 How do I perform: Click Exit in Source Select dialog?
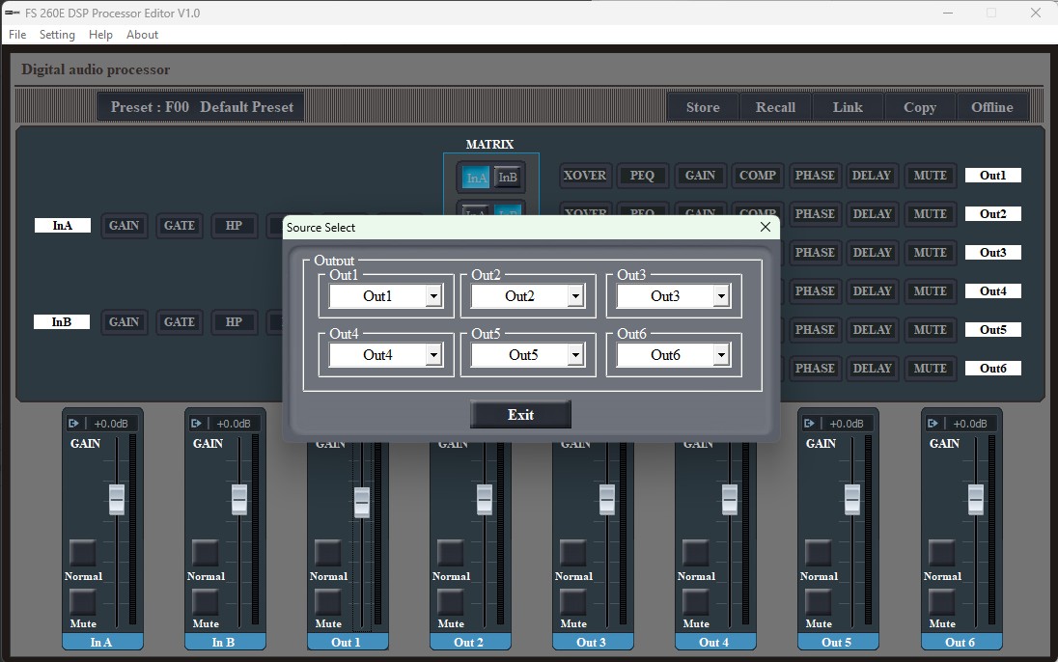pos(520,414)
